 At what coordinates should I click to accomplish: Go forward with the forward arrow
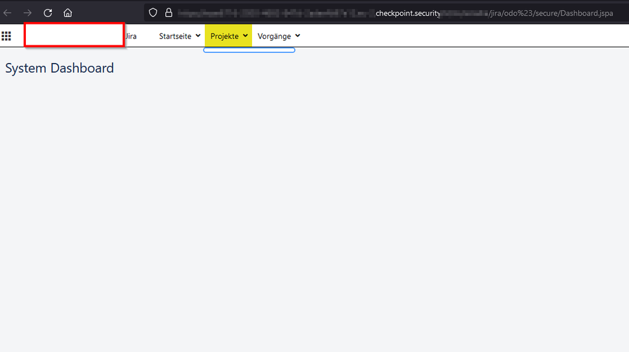(x=28, y=13)
